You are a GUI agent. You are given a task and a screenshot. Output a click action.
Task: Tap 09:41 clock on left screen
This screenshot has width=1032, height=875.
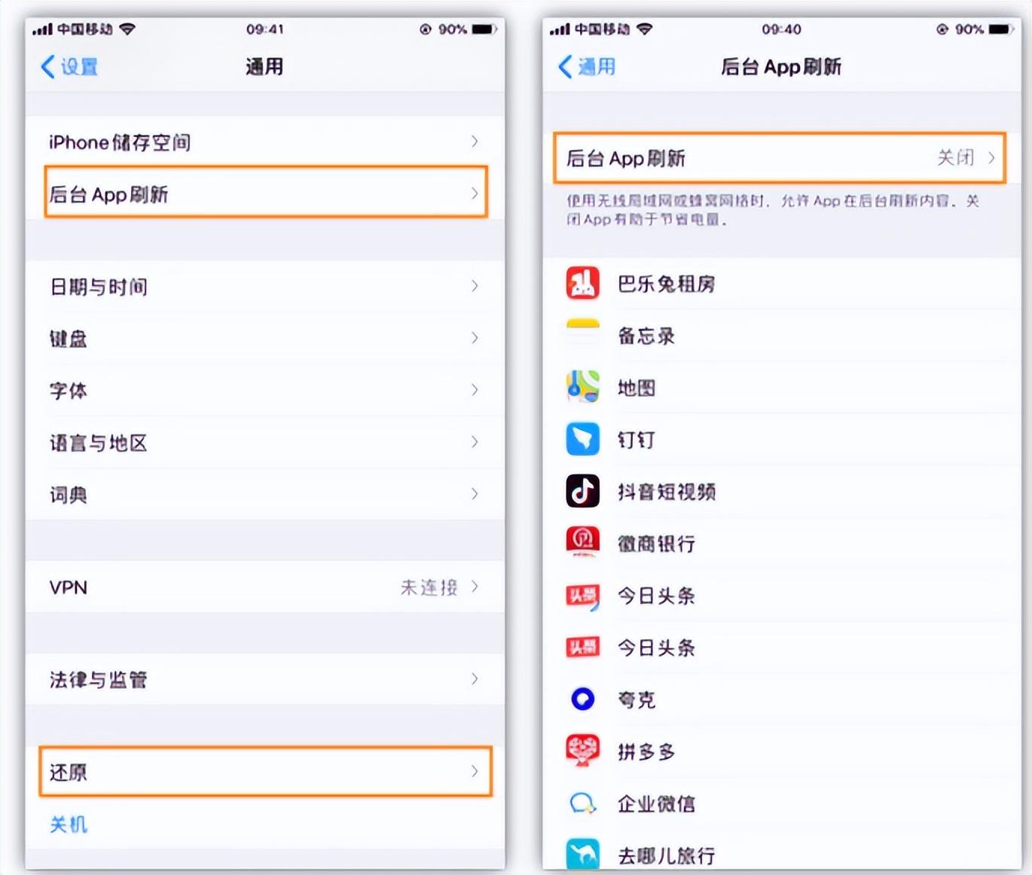click(265, 29)
